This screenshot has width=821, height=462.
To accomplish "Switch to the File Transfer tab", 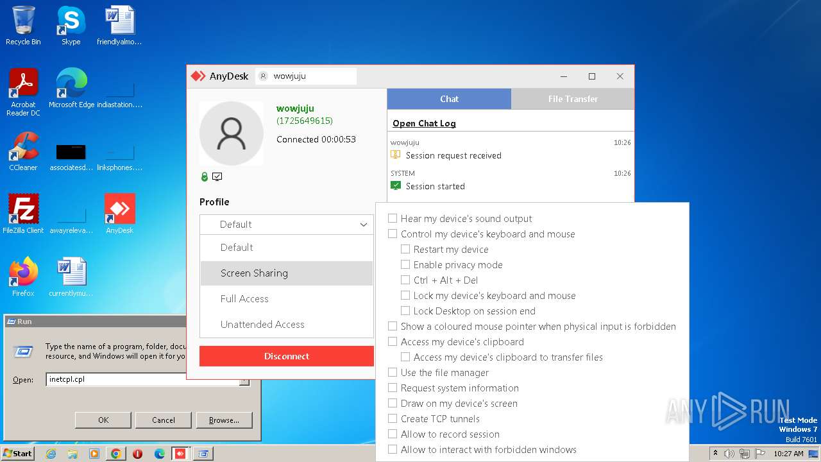I will point(573,99).
